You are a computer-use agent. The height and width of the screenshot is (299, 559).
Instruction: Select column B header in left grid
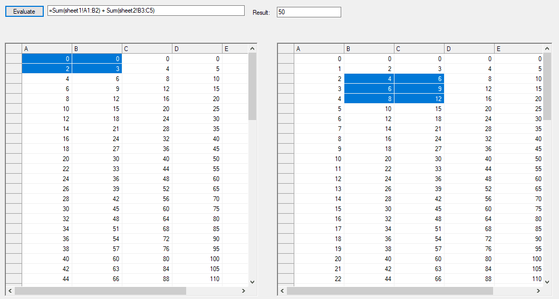[x=97, y=49]
